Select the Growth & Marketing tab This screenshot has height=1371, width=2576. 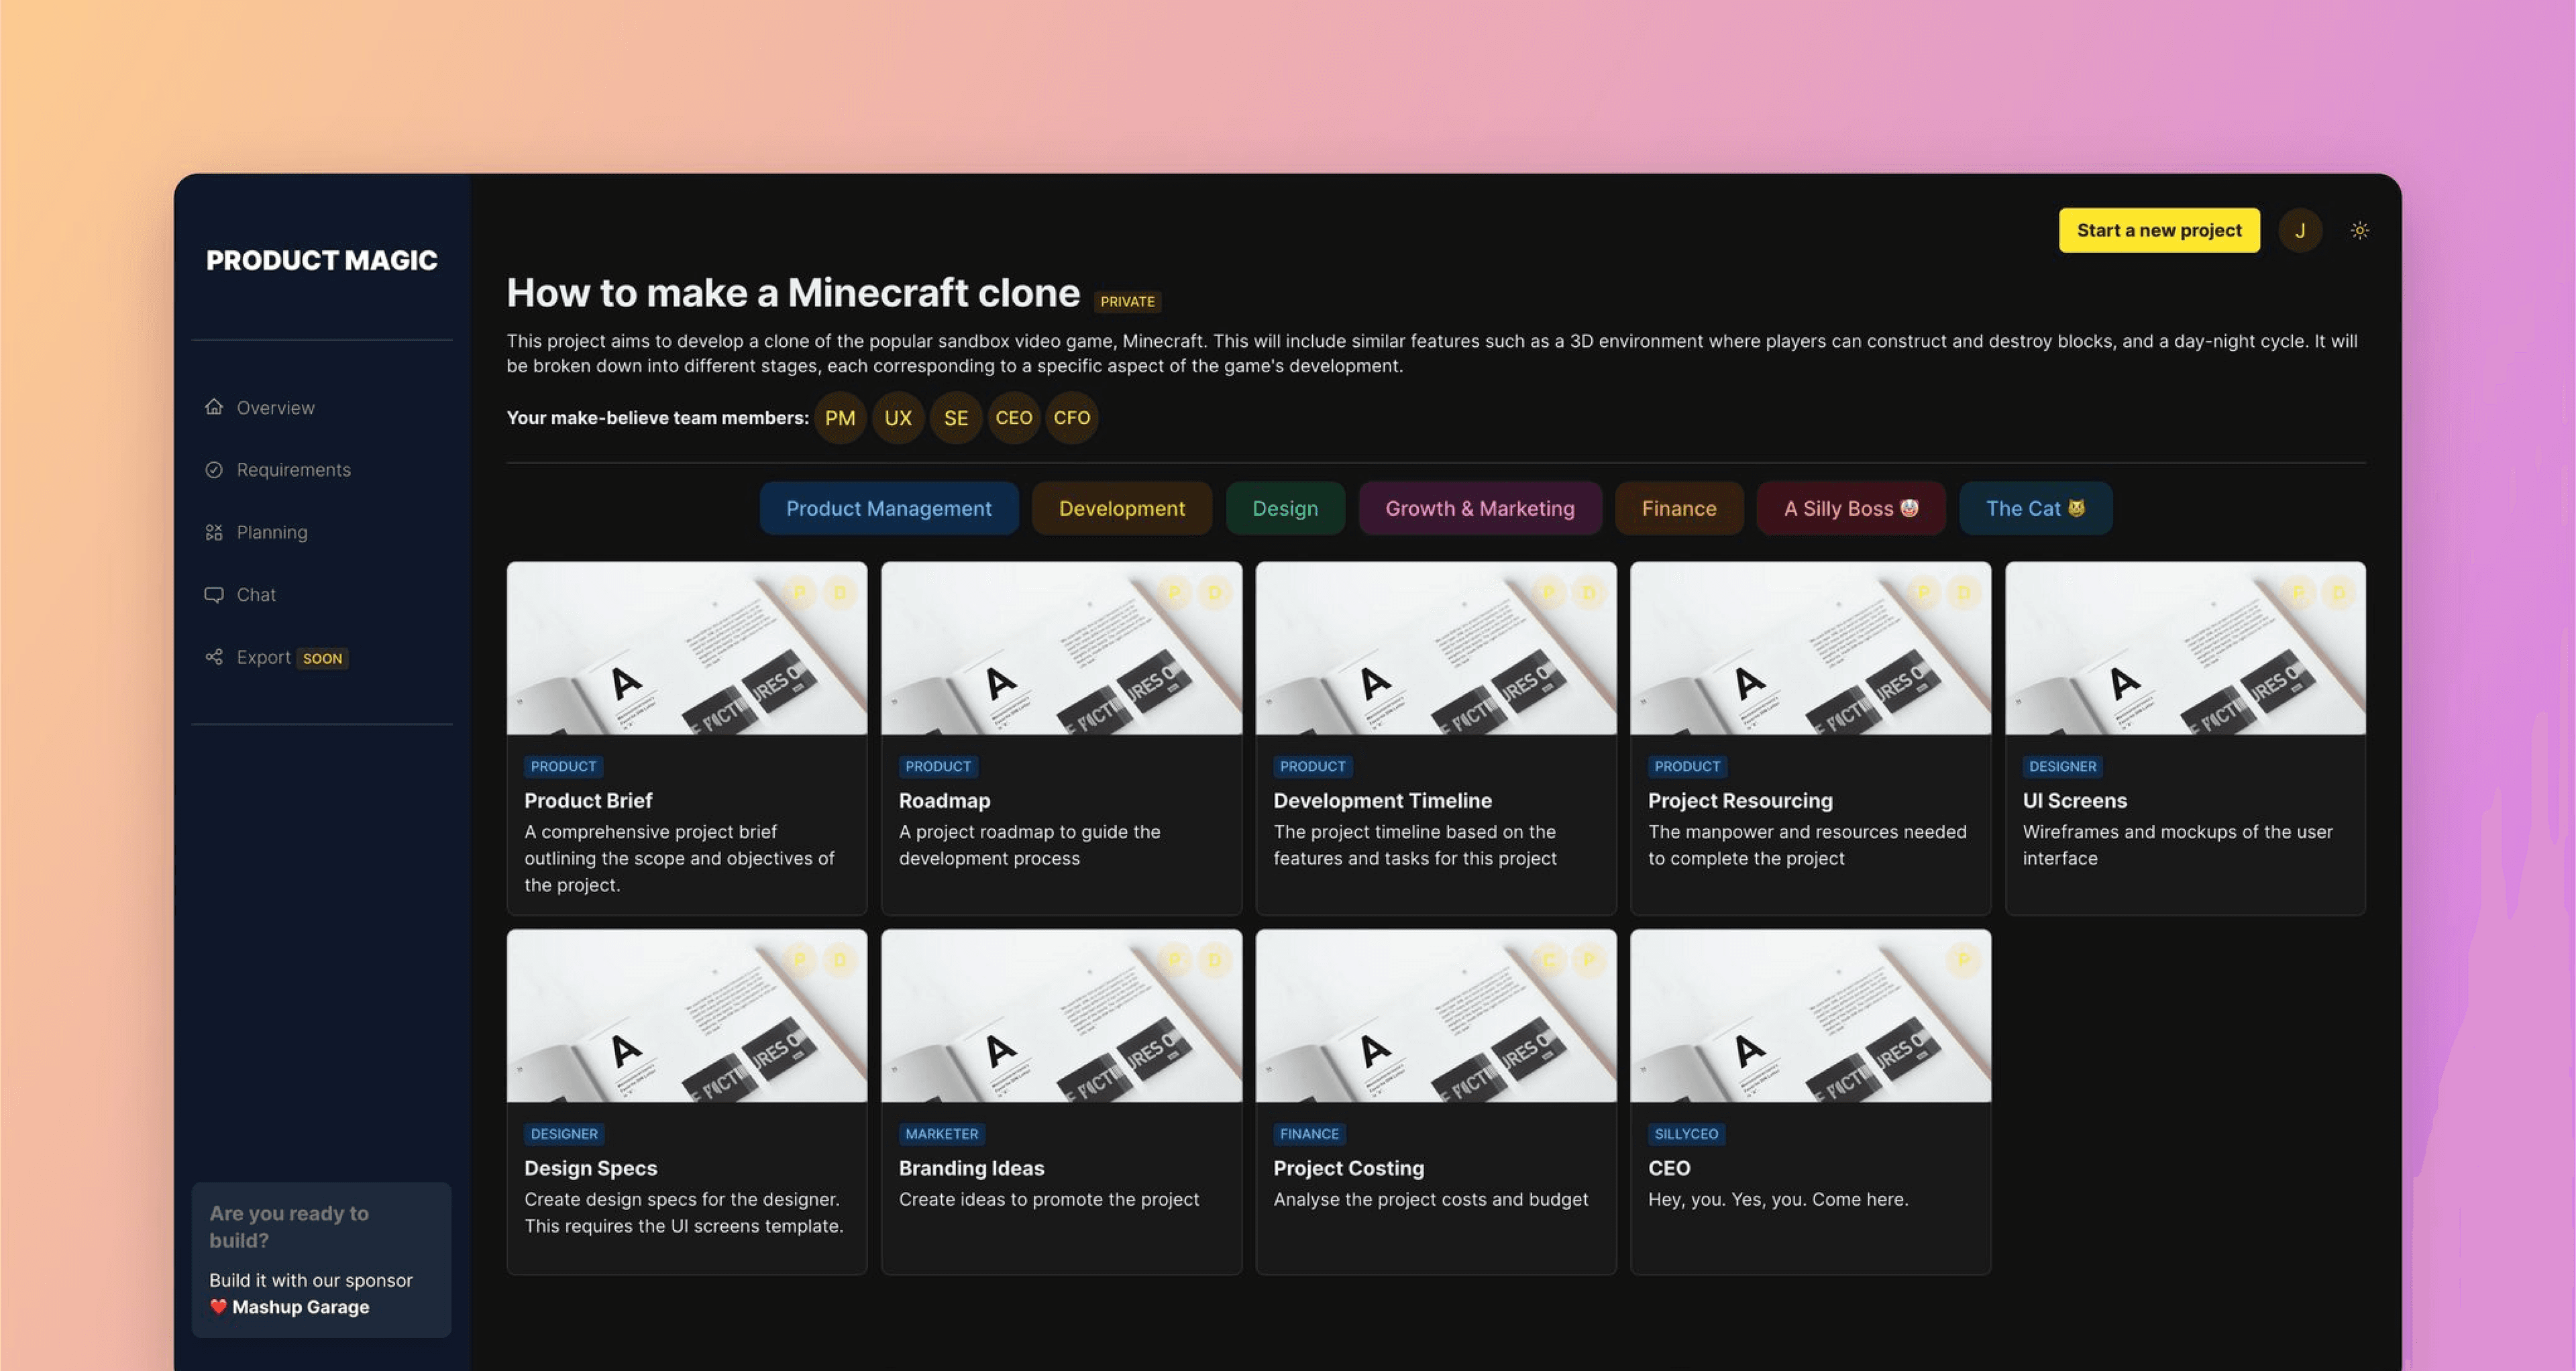pos(1479,508)
